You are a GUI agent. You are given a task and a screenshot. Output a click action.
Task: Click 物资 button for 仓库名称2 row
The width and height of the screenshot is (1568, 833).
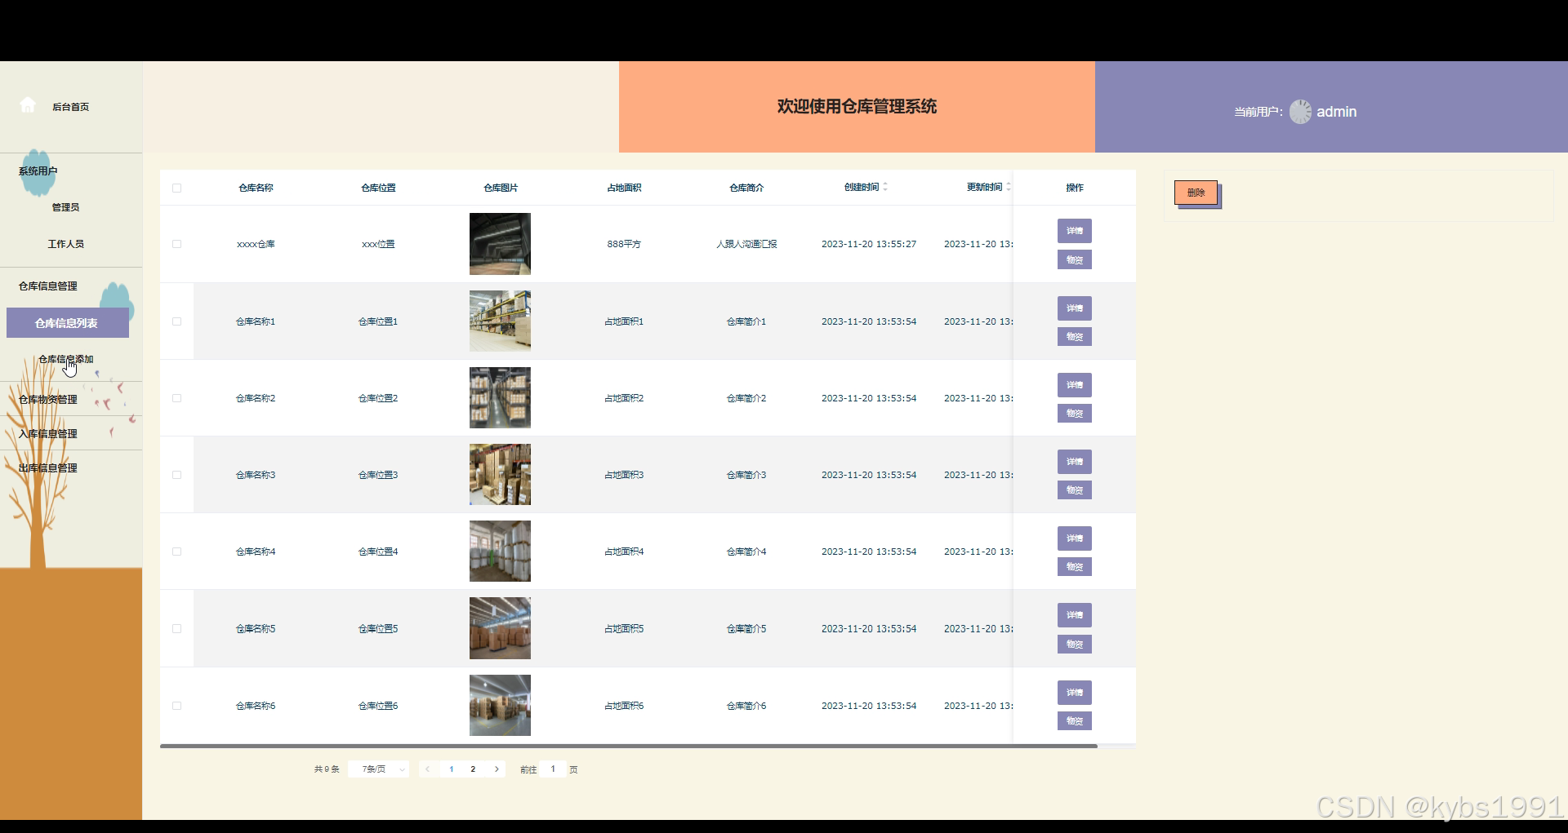(x=1075, y=414)
